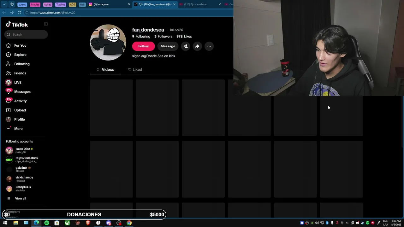The image size is (404, 227).
Task: Close the Ajo - YouTube tab
Action: 220,4
